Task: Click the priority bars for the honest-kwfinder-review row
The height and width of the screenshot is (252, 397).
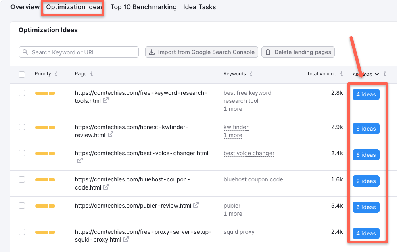Action: (x=46, y=127)
